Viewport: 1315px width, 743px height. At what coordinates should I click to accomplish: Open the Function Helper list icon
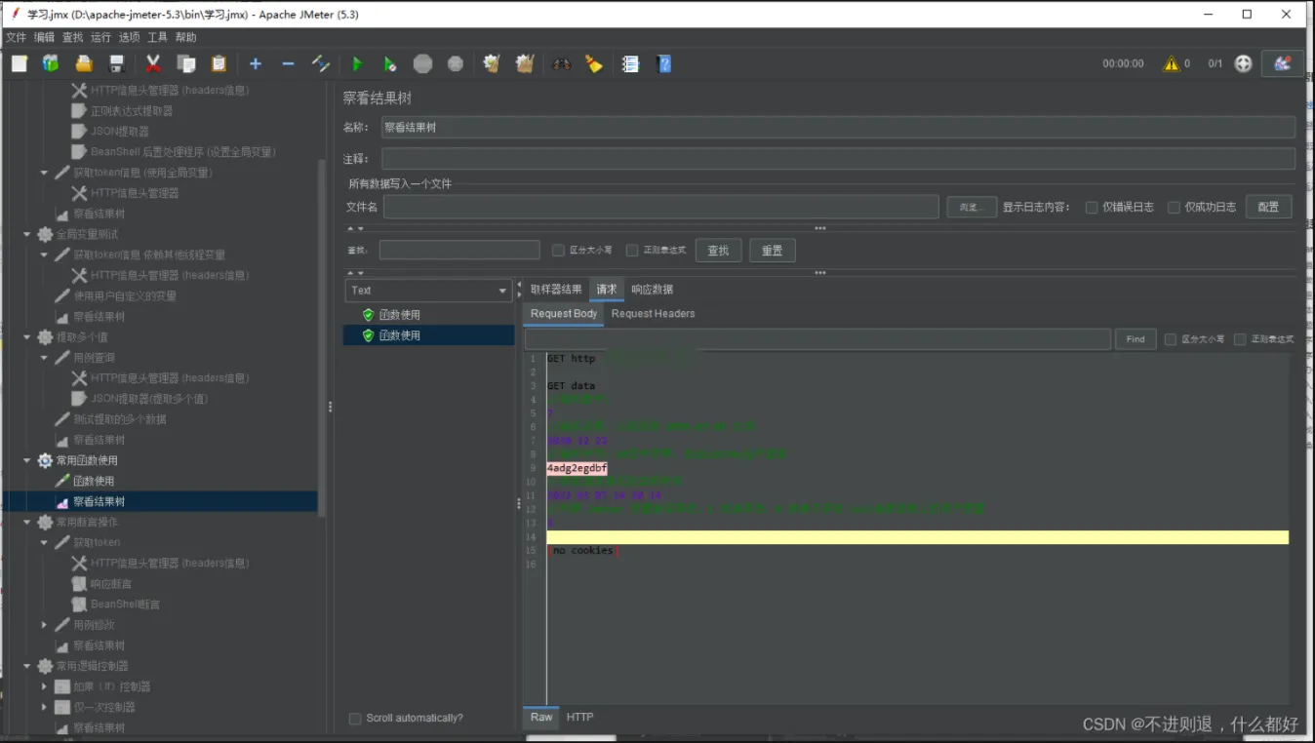pos(630,63)
